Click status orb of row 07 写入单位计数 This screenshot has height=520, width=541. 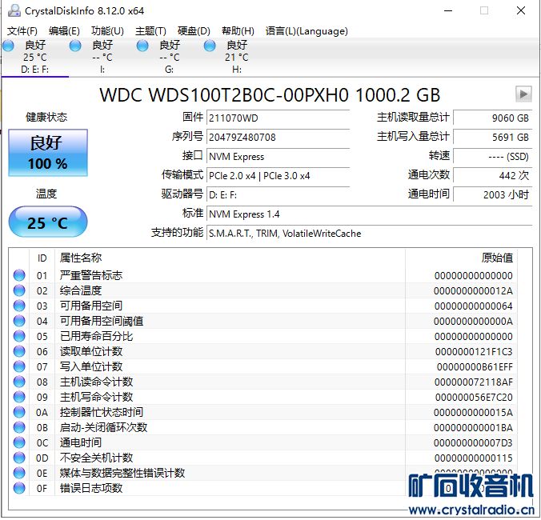pos(19,366)
